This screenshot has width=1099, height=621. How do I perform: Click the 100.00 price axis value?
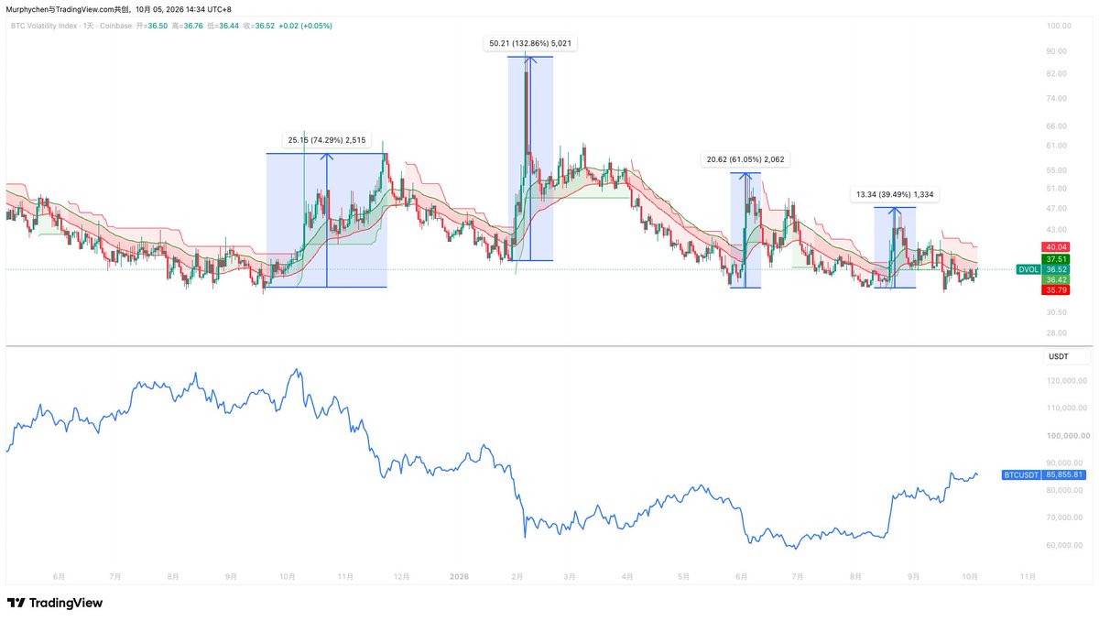(1059, 26)
